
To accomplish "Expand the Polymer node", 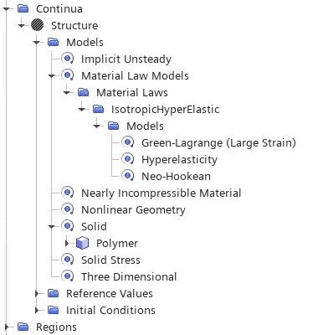I will tap(66, 243).
